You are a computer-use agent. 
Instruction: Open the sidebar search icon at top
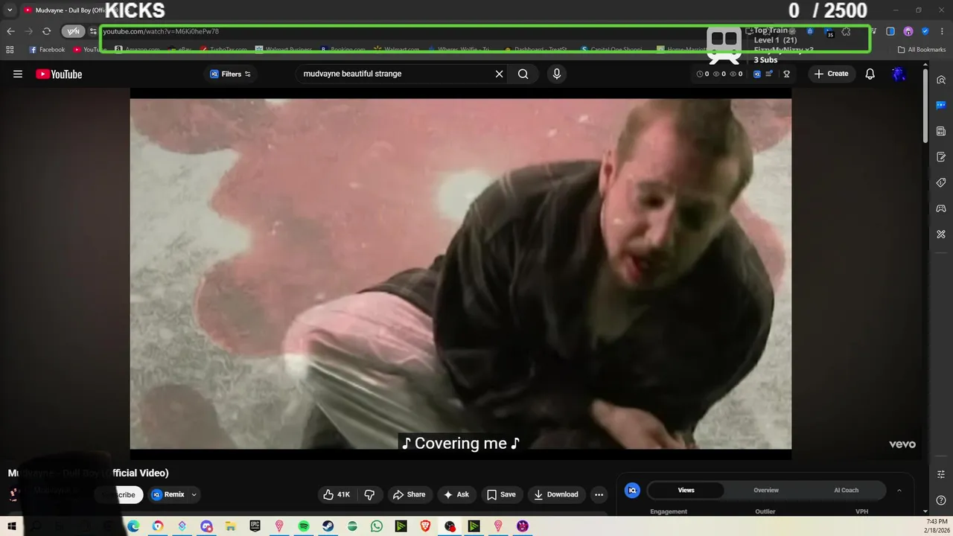click(941, 80)
